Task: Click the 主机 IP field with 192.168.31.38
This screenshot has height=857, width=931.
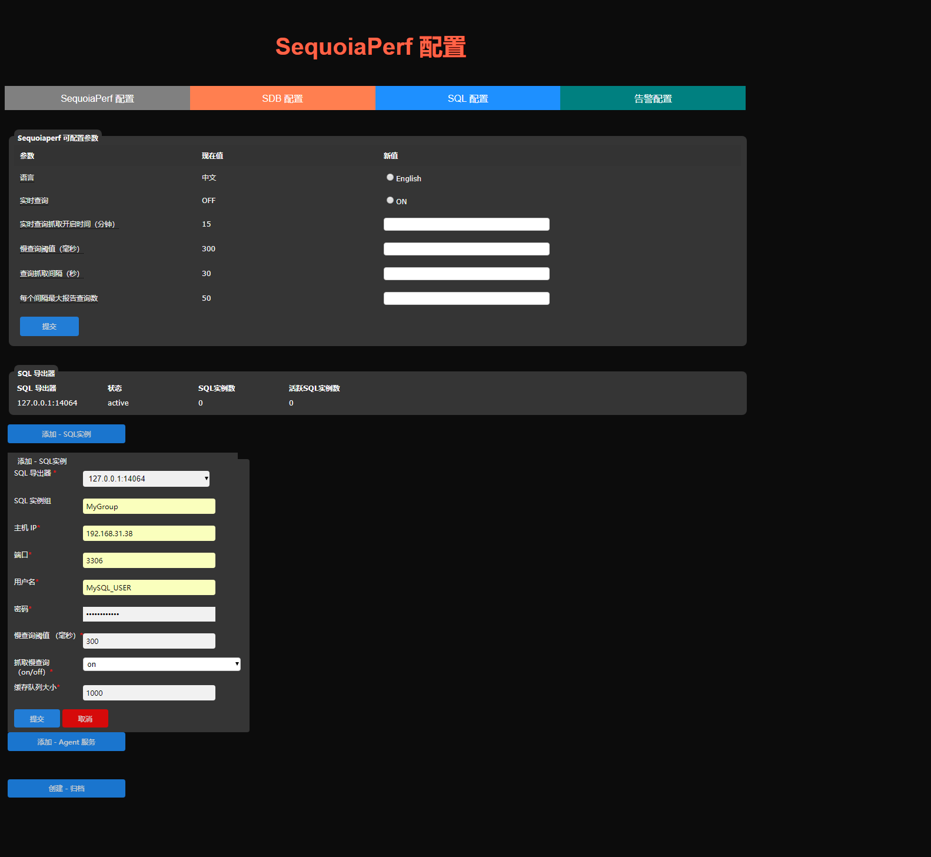Action: coord(149,533)
